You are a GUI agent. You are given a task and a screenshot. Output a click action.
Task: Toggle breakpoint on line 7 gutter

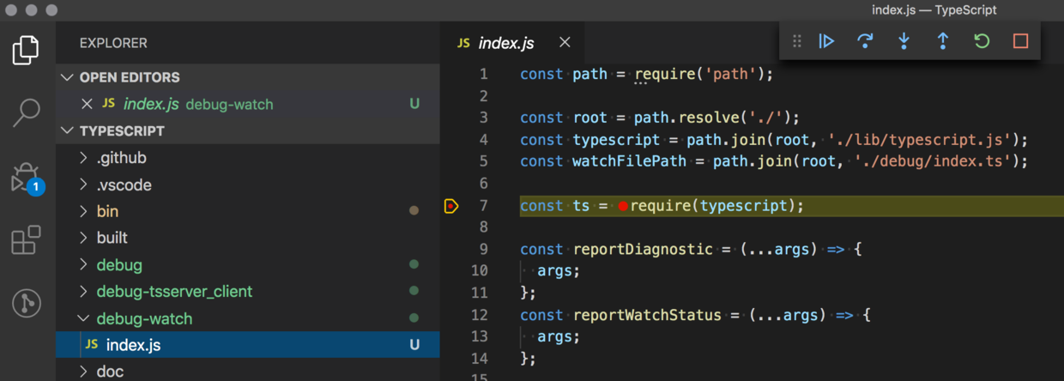pyautogui.click(x=451, y=206)
